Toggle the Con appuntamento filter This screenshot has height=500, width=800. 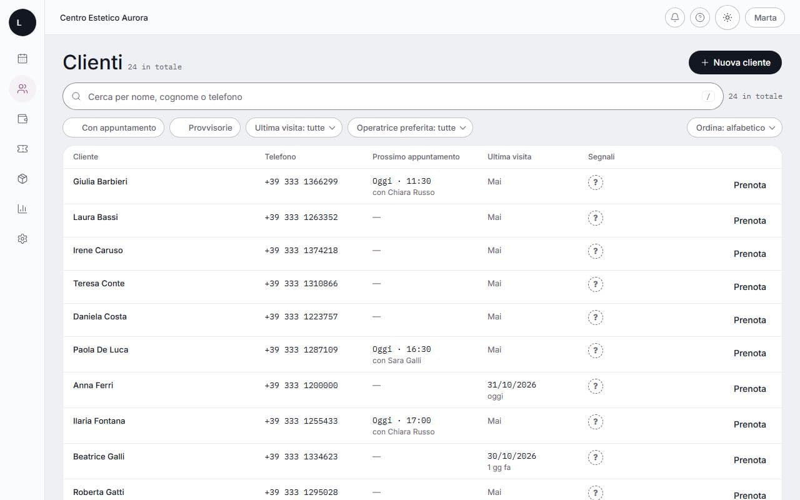tap(114, 127)
